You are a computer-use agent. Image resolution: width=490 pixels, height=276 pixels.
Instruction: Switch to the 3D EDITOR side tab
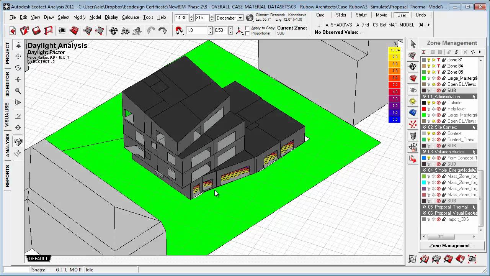click(7, 84)
